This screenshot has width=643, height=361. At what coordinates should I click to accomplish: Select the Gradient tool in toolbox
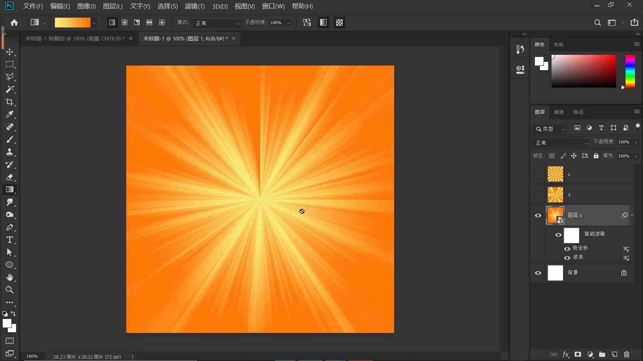tap(10, 190)
